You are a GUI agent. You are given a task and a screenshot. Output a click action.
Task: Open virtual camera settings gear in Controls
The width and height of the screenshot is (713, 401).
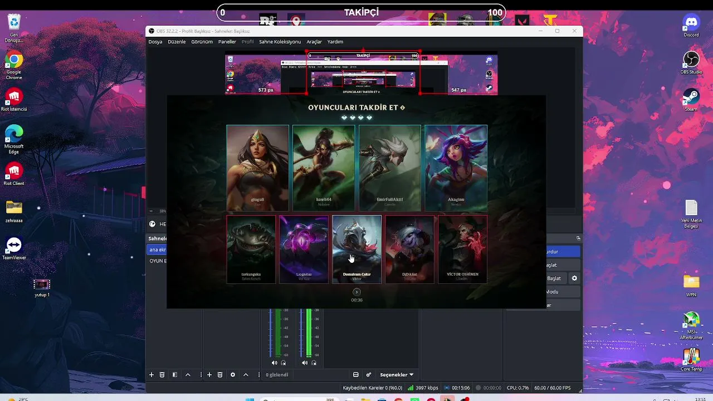tap(574, 278)
